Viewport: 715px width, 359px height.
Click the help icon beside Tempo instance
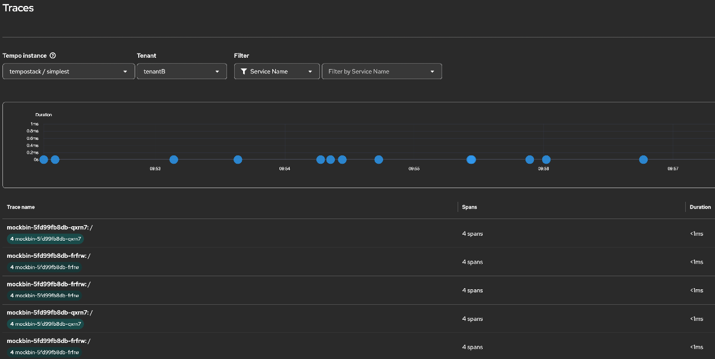(53, 56)
